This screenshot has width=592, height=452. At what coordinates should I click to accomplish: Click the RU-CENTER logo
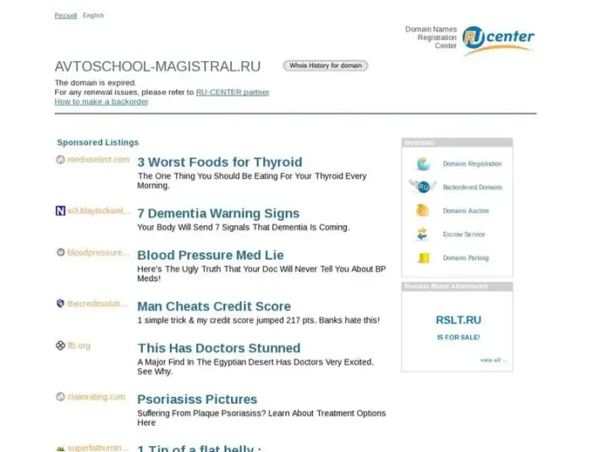[497, 38]
